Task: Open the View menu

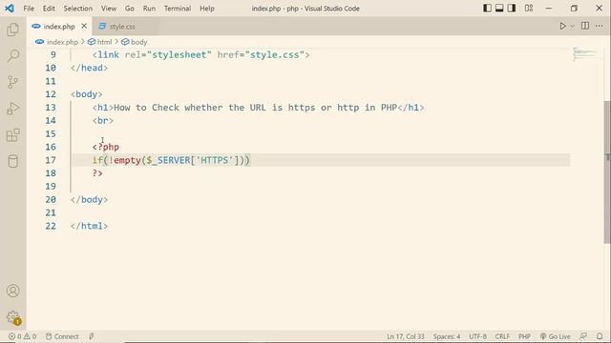Action: (109, 9)
